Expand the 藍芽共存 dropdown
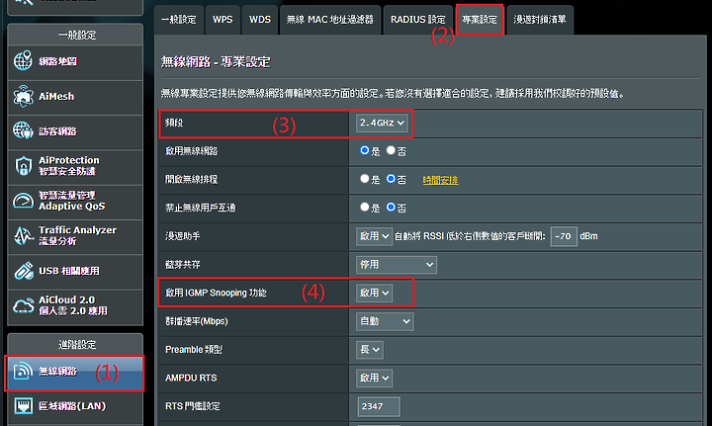 (x=397, y=265)
